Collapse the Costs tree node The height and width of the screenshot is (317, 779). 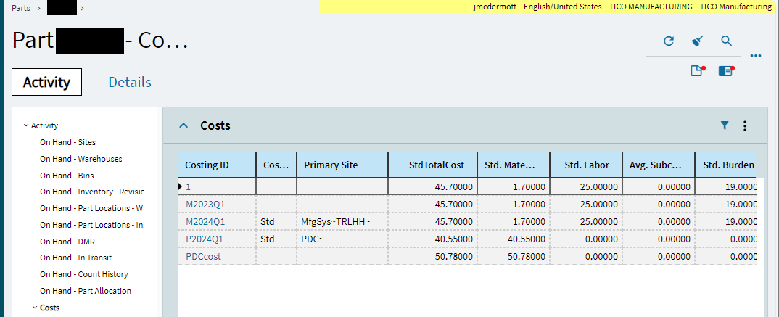(x=35, y=308)
